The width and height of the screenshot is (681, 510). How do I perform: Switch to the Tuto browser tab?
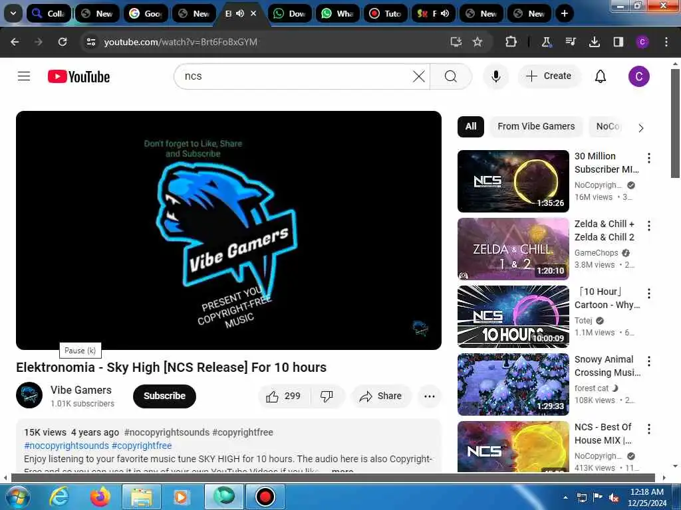coord(385,13)
